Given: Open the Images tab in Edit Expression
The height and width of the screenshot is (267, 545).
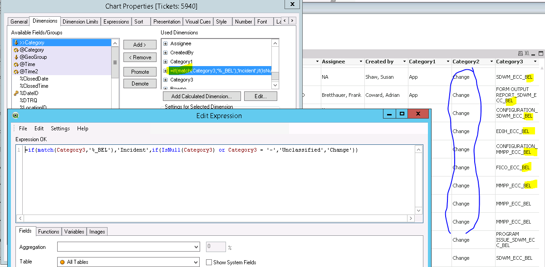Looking at the screenshot, I should click(x=97, y=231).
